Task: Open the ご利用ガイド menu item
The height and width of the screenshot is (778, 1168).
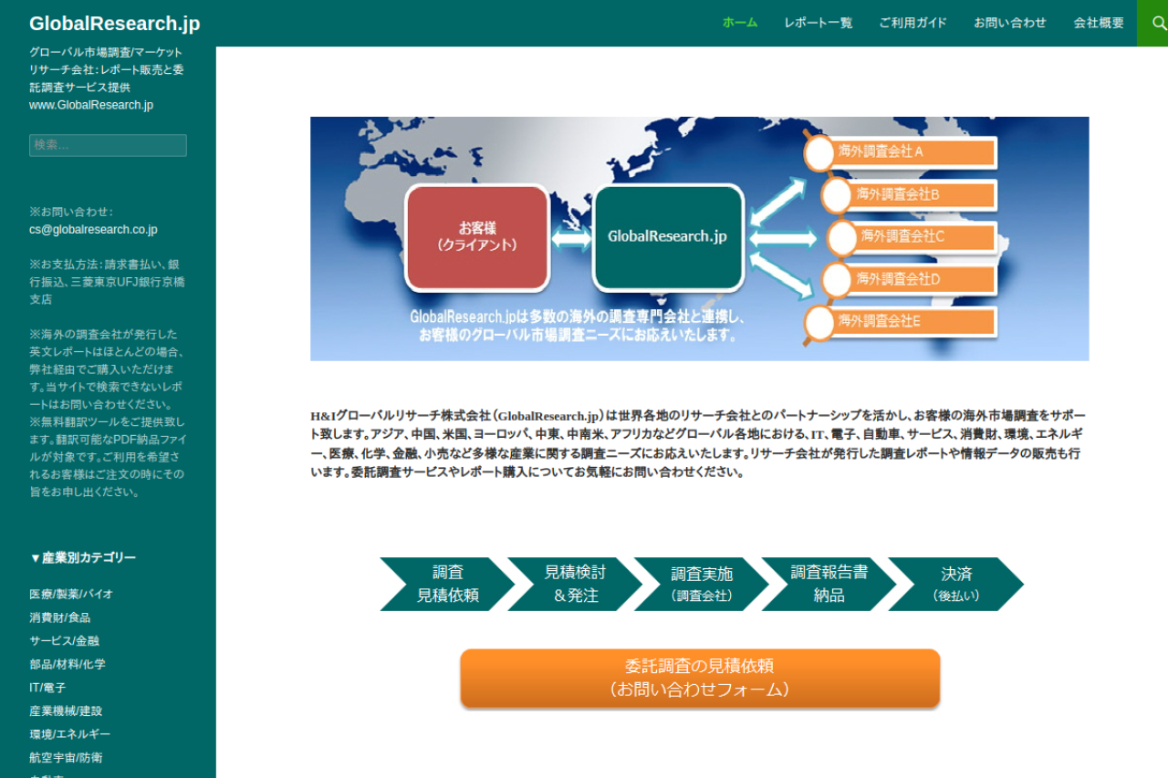Action: click(913, 23)
